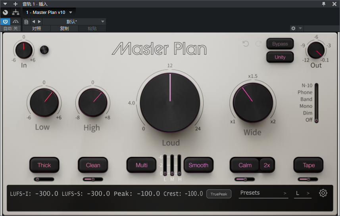The height and width of the screenshot is (216, 340).
Task: Click the small black button beside In knob
Action: click(x=44, y=50)
